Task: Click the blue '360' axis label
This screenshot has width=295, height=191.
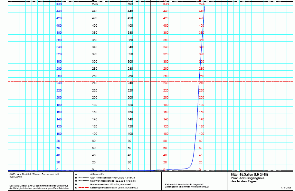Action: point(59,40)
